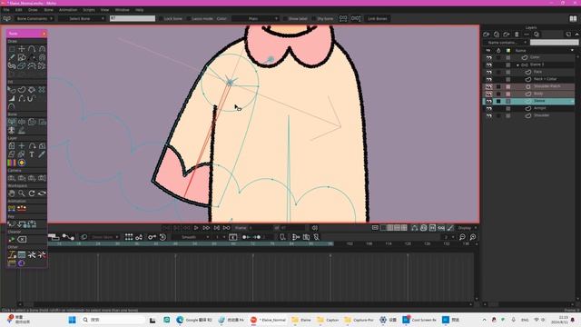
Task: Zoom out the timeline magnifier
Action: 462,237
